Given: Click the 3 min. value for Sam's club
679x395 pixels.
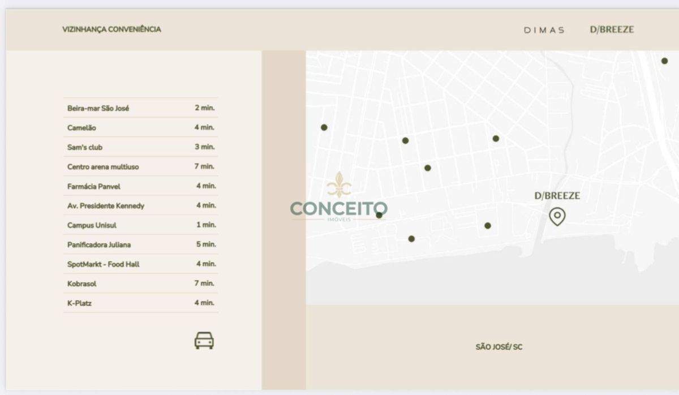Looking at the screenshot, I should point(205,147).
